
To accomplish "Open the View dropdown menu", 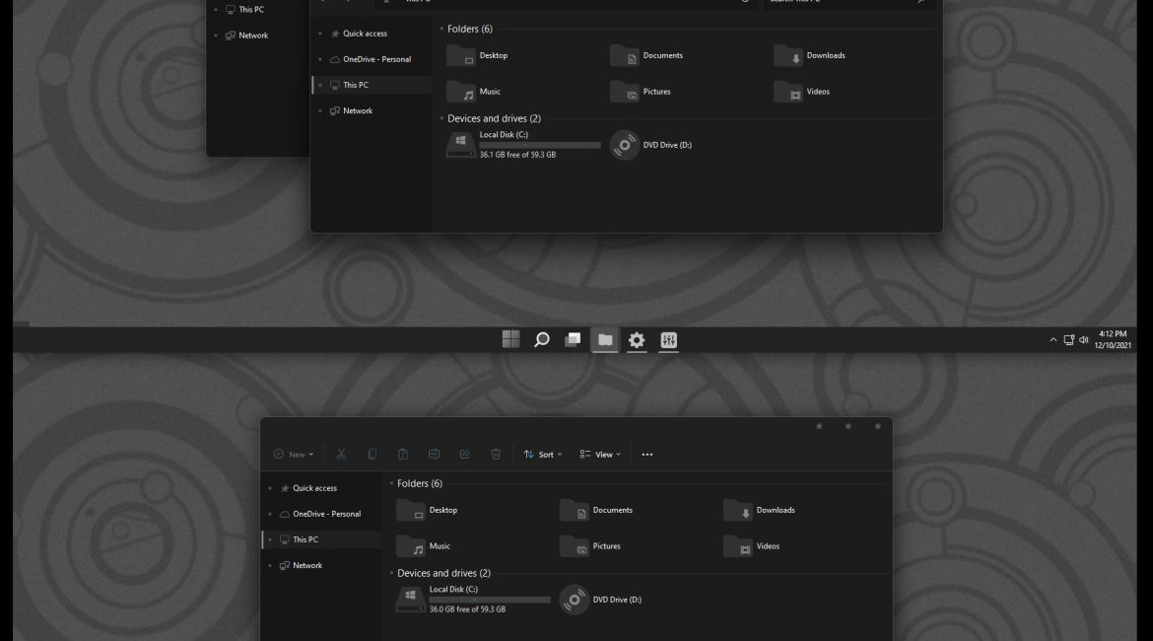I will [x=600, y=454].
